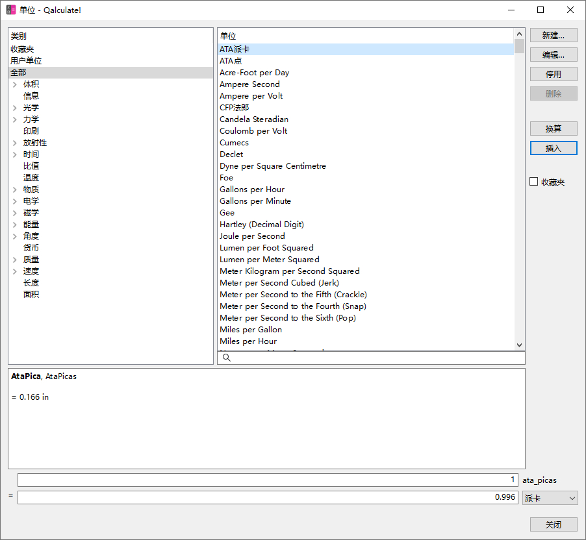Click the search magnifier icon below unit list
The width and height of the screenshot is (586, 540).
[227, 358]
